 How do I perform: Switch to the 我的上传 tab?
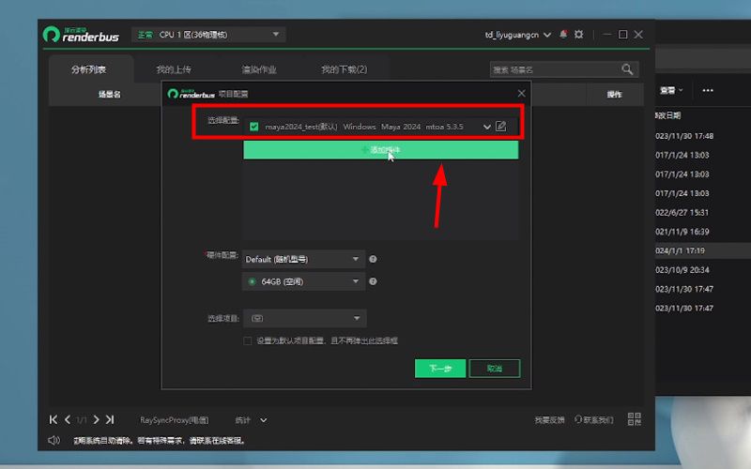(174, 69)
